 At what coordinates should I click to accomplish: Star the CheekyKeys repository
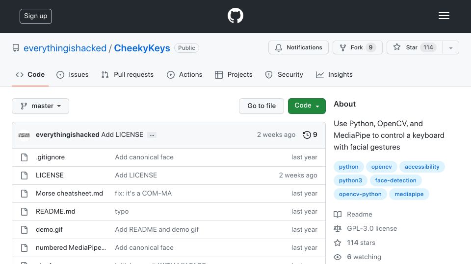414,47
